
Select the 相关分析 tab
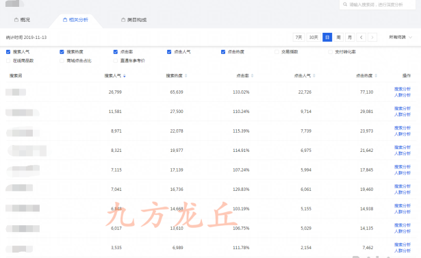click(x=75, y=20)
